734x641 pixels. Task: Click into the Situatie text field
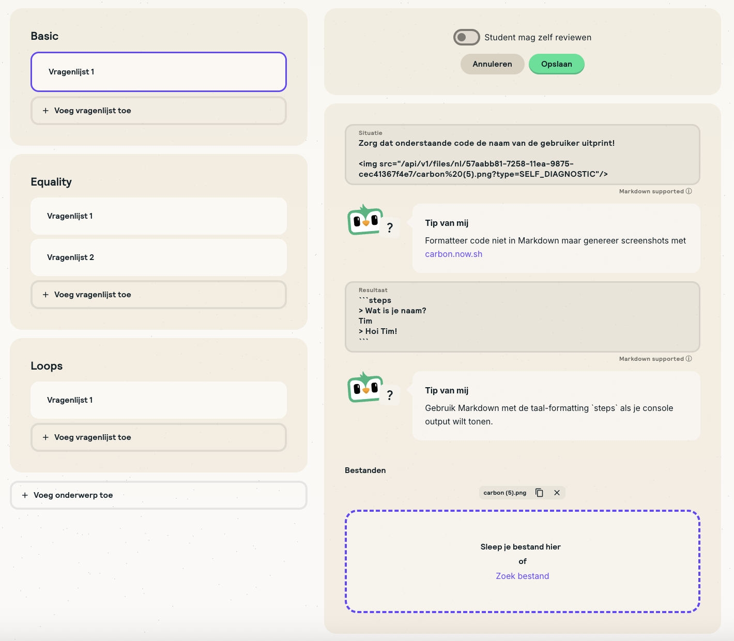pyautogui.click(x=522, y=158)
